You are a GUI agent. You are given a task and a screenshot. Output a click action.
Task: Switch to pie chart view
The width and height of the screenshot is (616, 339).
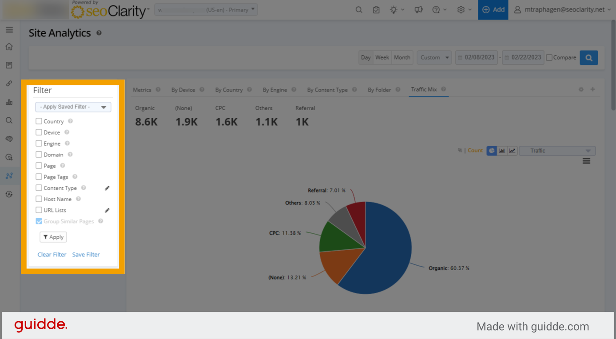(x=492, y=151)
